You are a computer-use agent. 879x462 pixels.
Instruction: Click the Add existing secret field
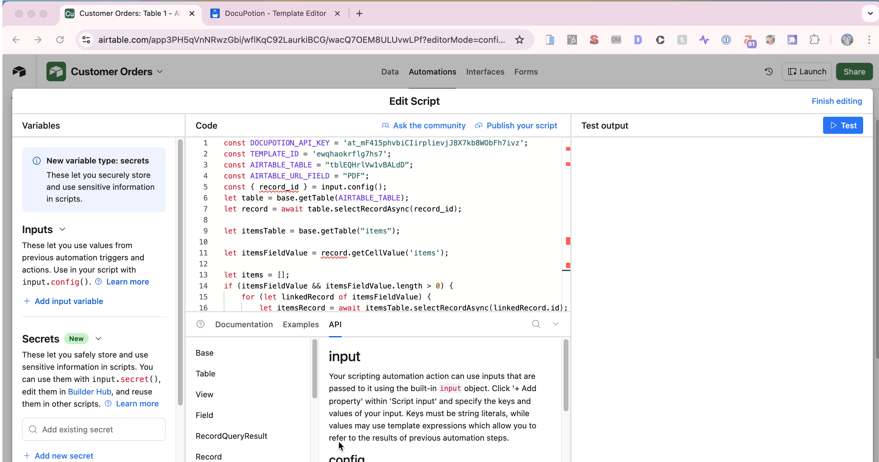click(94, 429)
